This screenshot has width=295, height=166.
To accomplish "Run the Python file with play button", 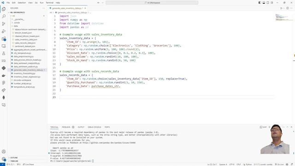I will 281,8.
